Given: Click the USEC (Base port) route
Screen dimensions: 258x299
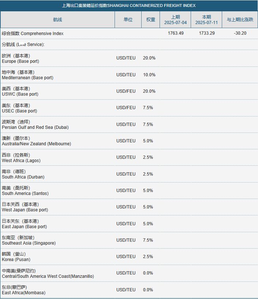Looking at the screenshot, I should [x=19, y=108].
